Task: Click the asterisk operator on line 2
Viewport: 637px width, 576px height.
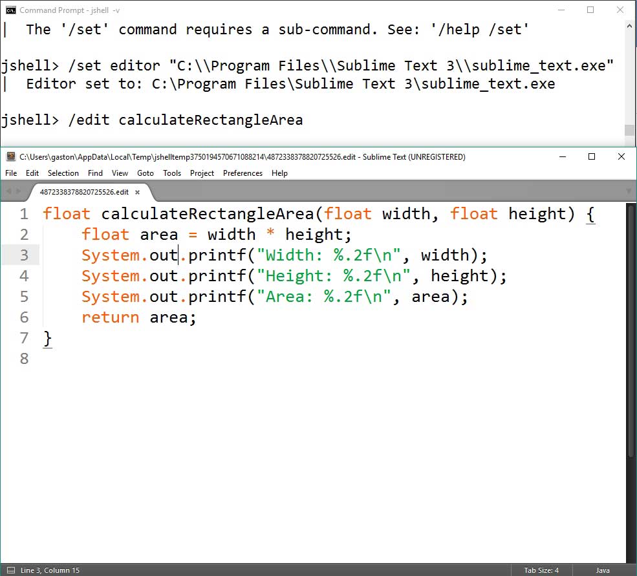Action: pos(270,233)
